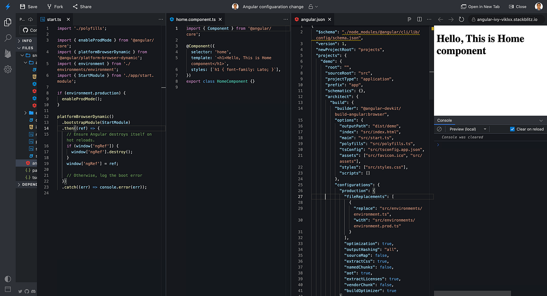547x296 pixels.
Task: Select the Firebase deploy icon in the sidebar
Action: [x=7, y=54]
